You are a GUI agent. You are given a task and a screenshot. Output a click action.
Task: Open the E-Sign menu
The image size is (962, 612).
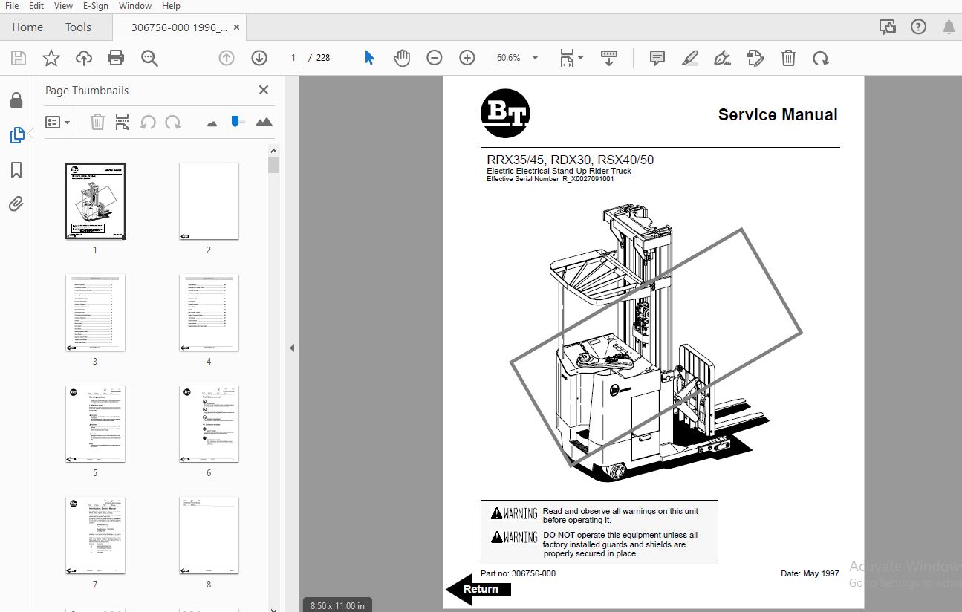pos(95,6)
